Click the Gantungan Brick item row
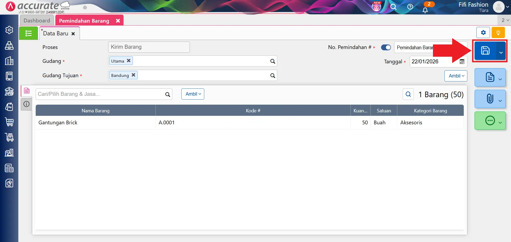 point(96,122)
